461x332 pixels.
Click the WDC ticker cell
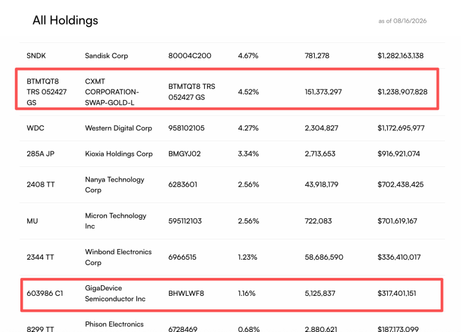point(35,128)
